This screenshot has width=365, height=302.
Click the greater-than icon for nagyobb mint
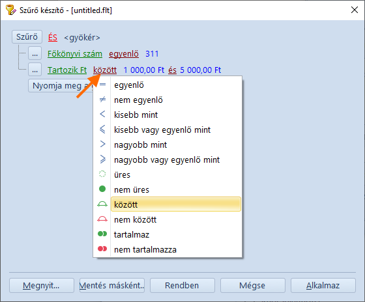102,144
